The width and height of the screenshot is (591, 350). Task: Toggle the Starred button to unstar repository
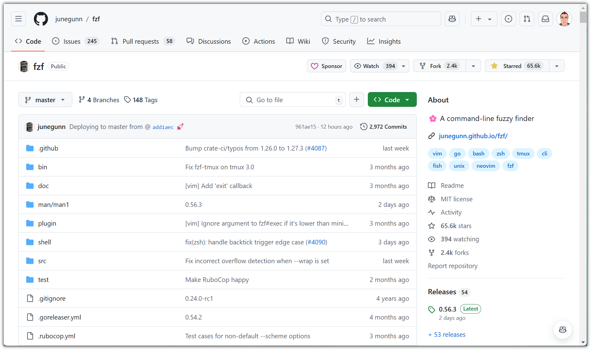click(x=517, y=66)
